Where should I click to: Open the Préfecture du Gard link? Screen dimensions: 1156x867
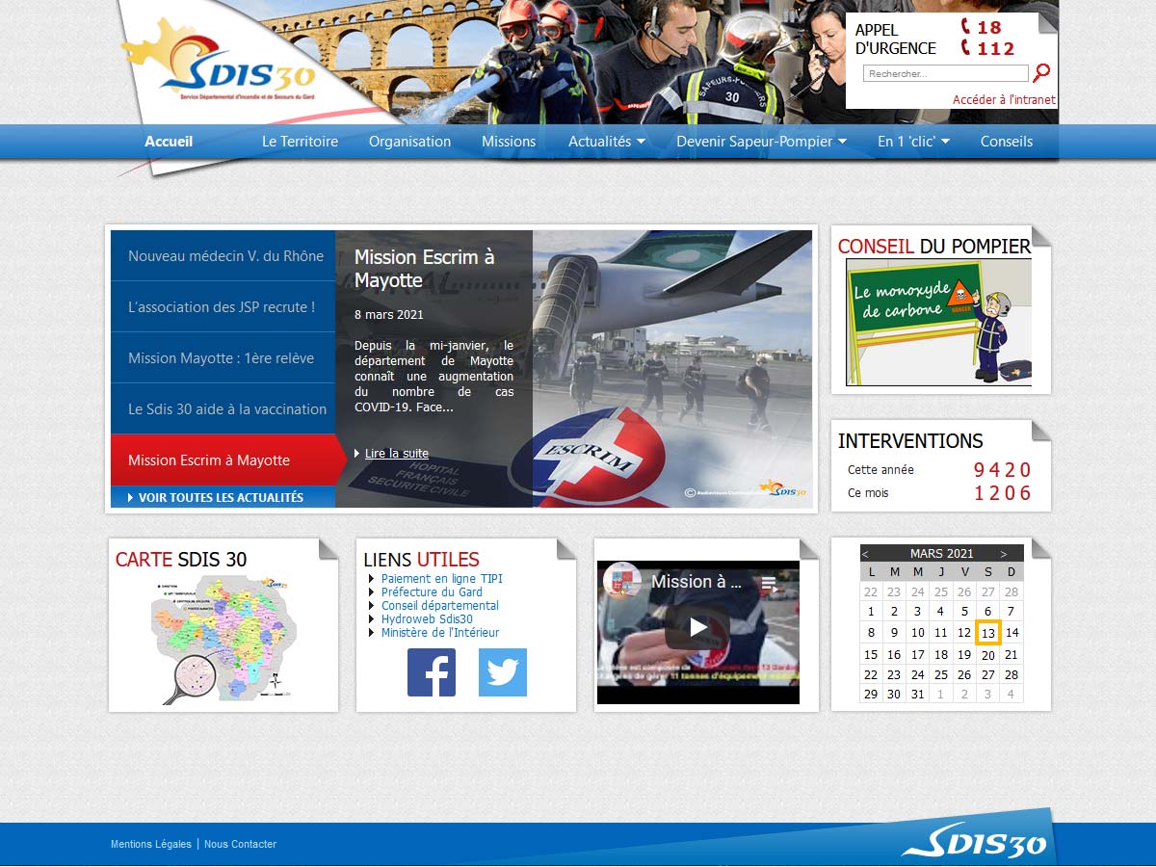(432, 592)
